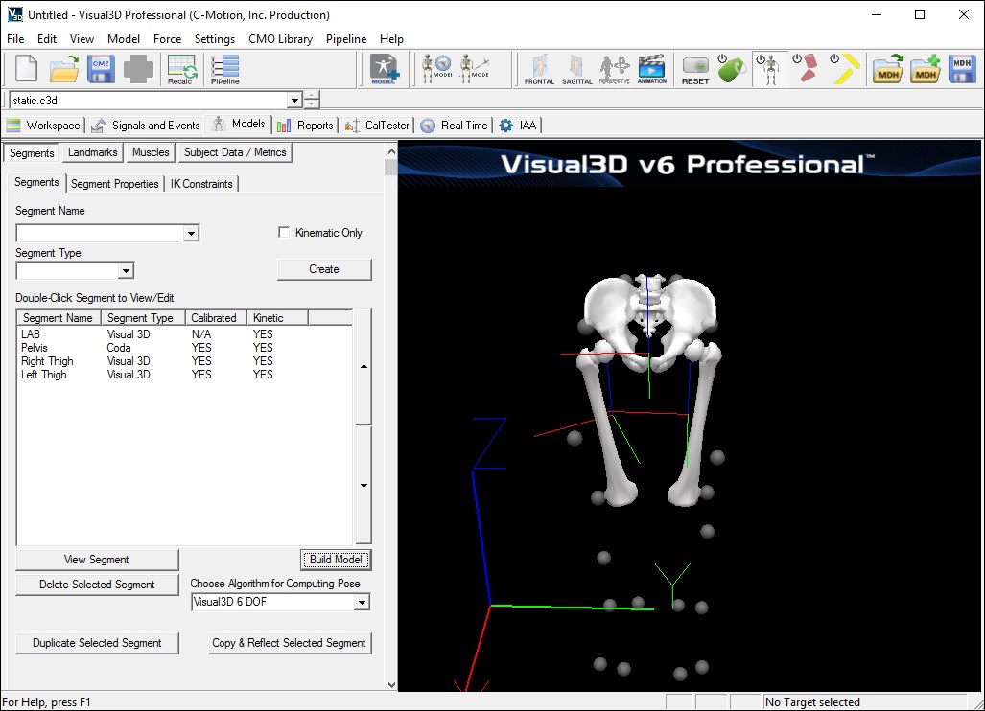The image size is (985, 711).
Task: Open the IK Constraints sub-tab
Action: tap(201, 184)
